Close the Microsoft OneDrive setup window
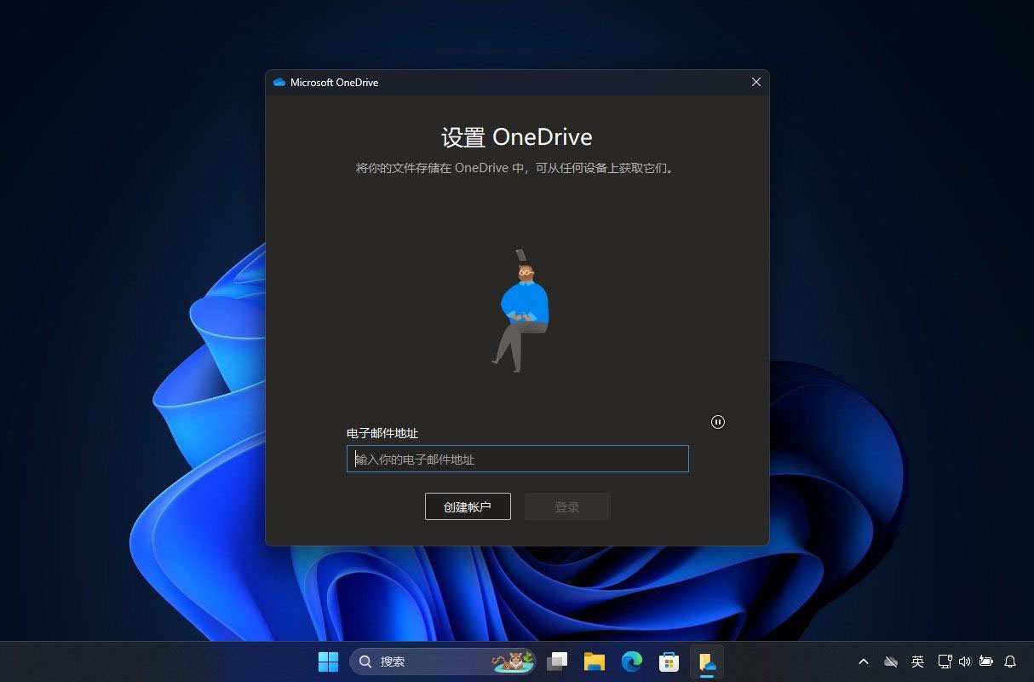Viewport: 1034px width, 682px height. tap(755, 82)
